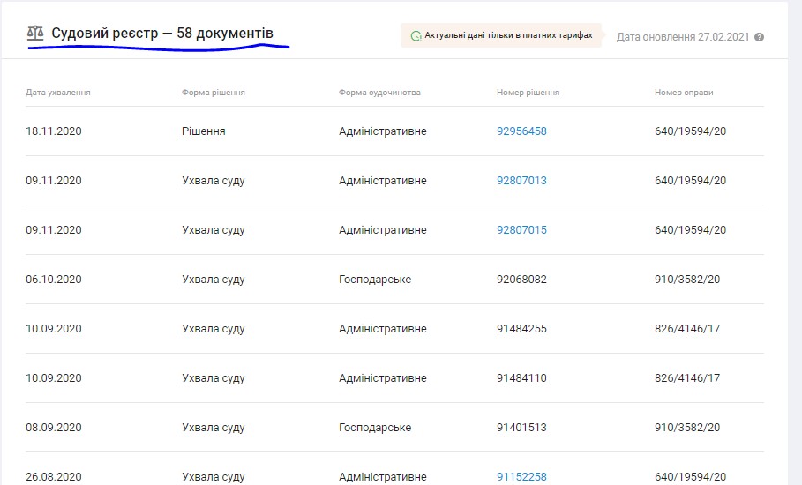Click the 'Форма рішення' column header
Screen dimensions: 802x485
pyautogui.click(x=213, y=93)
